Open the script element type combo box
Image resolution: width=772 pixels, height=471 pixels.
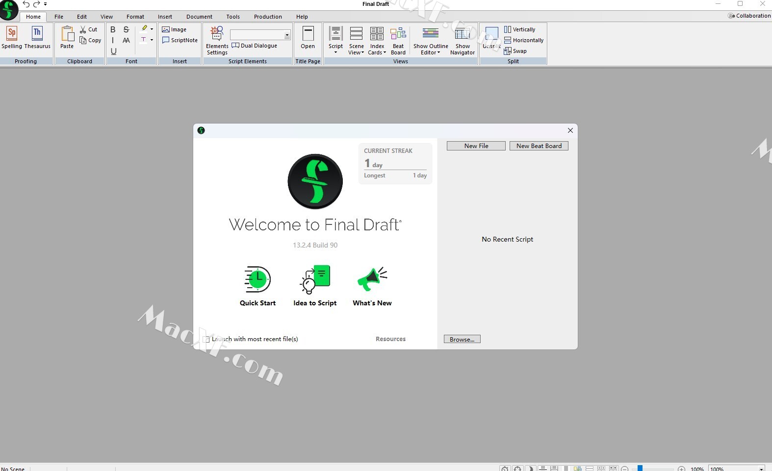click(260, 35)
